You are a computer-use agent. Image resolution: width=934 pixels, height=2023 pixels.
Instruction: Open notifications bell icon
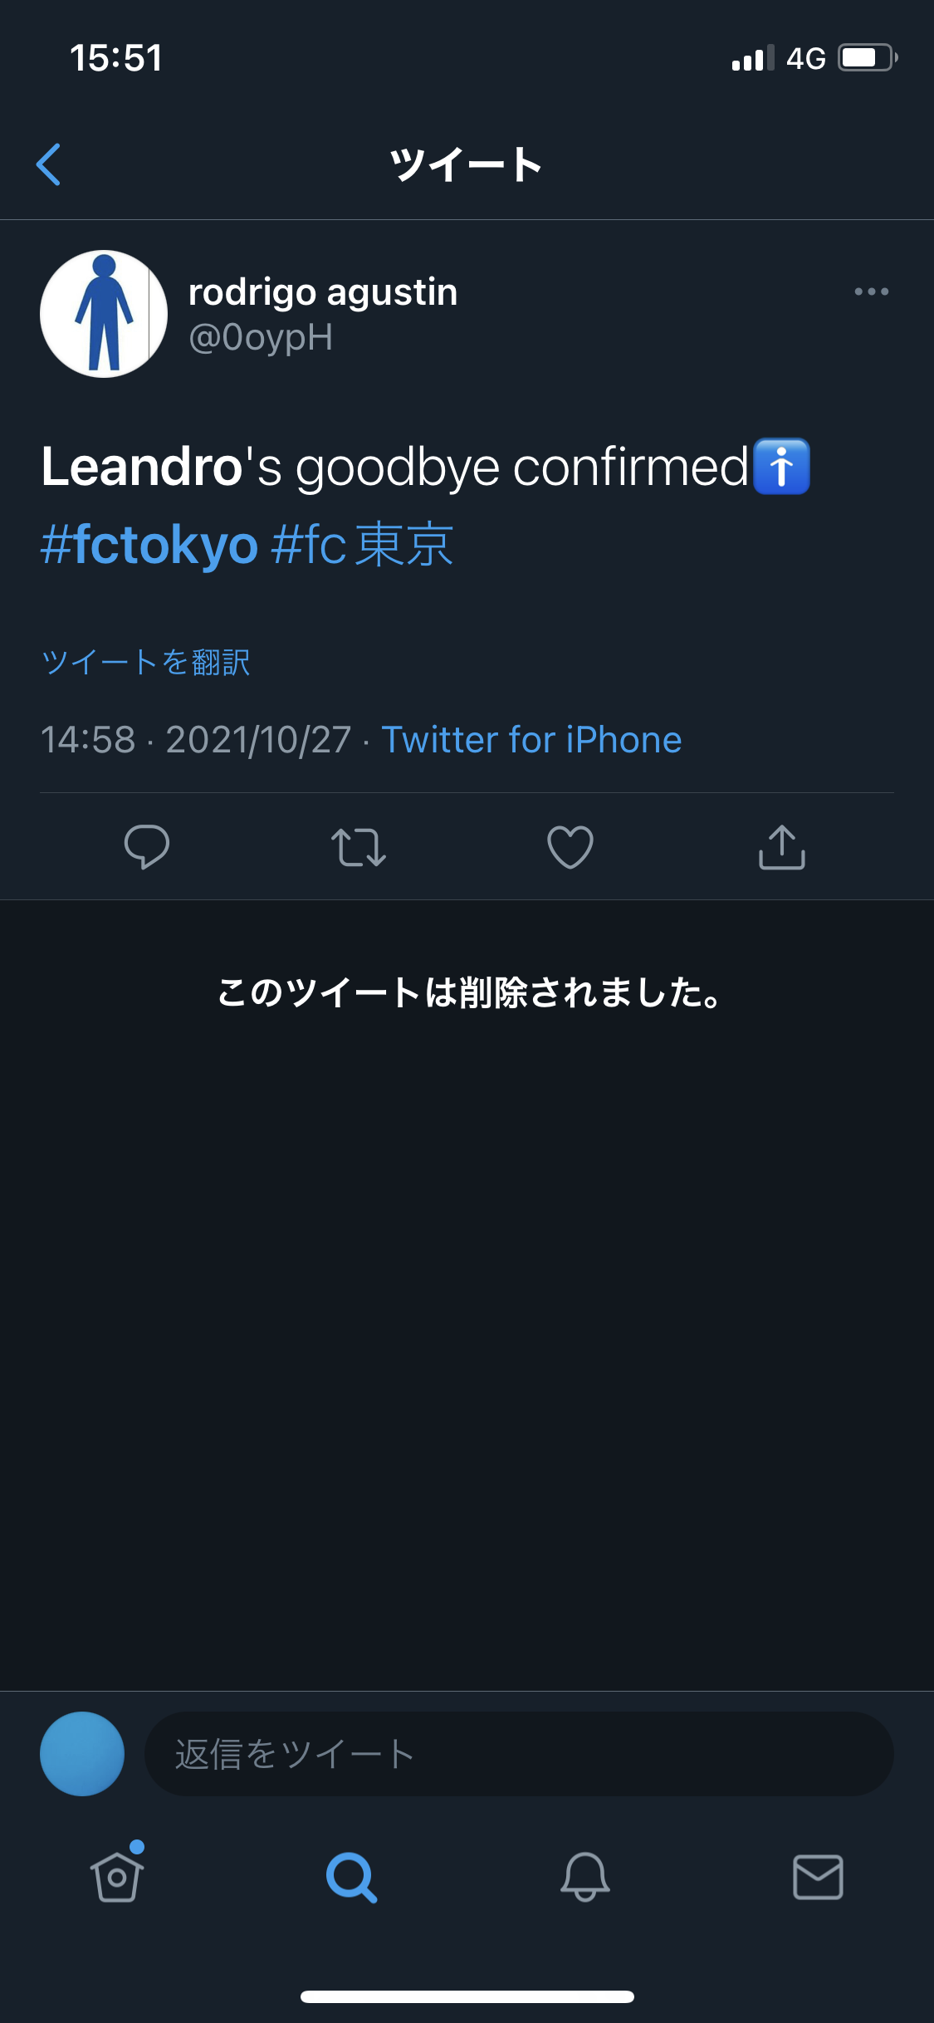585,1877
